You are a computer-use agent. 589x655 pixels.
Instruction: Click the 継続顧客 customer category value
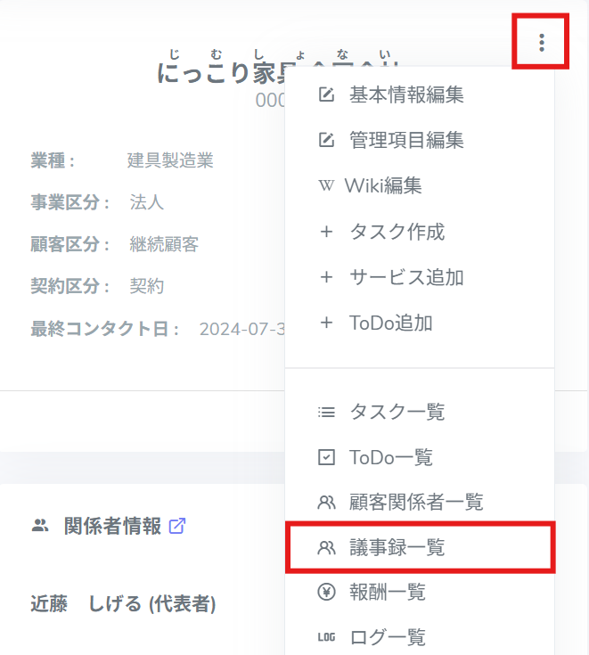point(164,244)
